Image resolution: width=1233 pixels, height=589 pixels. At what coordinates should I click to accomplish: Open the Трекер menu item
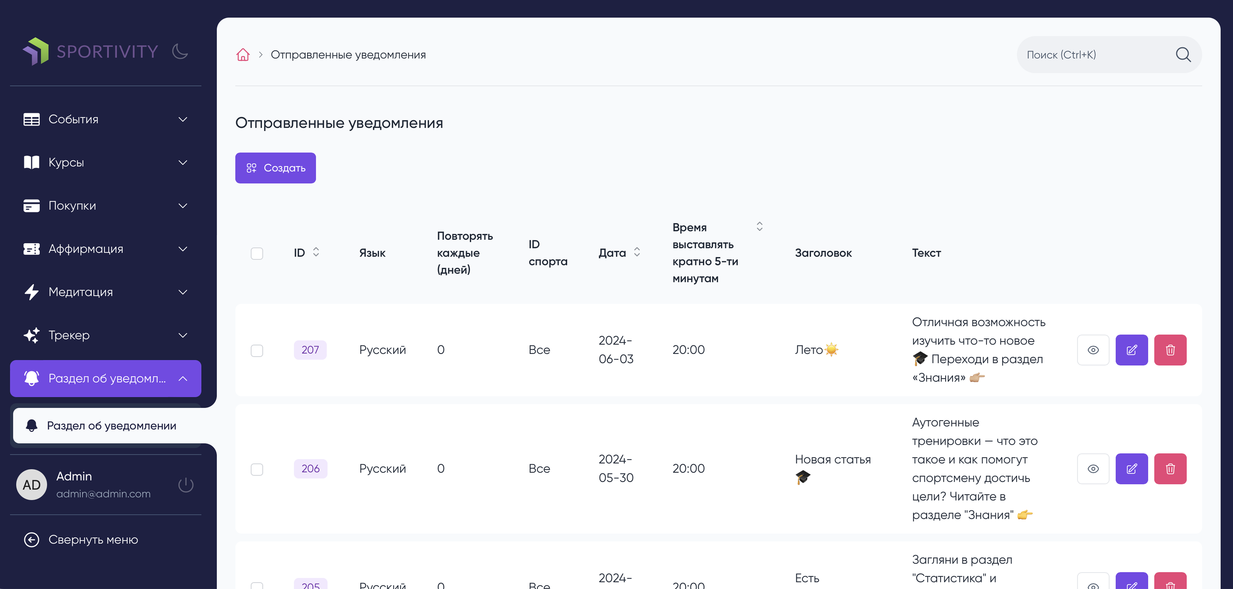coord(105,335)
